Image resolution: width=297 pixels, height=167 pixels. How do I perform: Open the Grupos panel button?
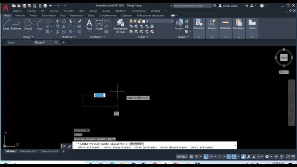point(212,28)
